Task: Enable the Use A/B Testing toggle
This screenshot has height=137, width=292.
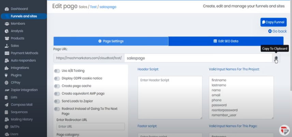Action: (x=57, y=71)
